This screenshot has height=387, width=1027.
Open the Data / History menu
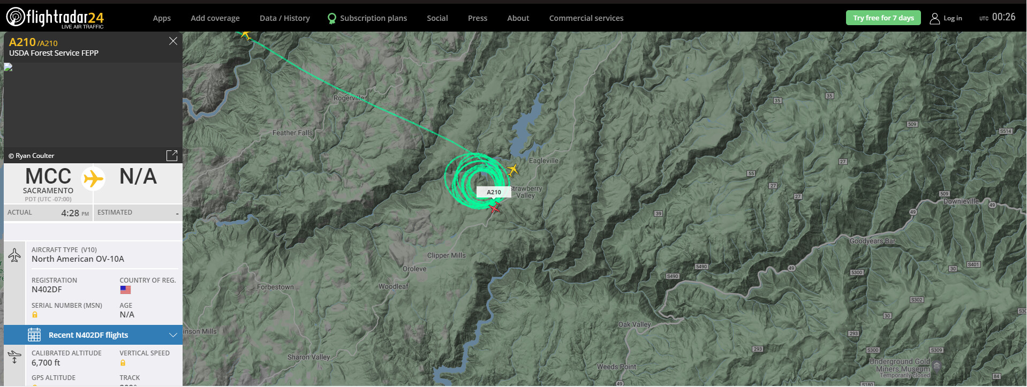tap(285, 18)
